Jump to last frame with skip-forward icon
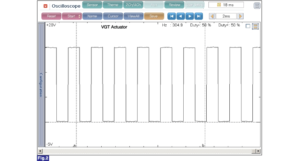This screenshot has width=299, height=161. [x=199, y=16]
